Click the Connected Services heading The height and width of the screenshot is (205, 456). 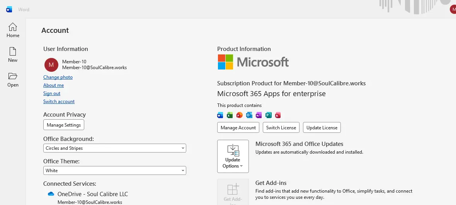point(70,183)
